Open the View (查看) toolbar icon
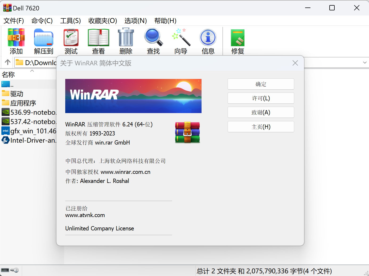 [x=99, y=38]
